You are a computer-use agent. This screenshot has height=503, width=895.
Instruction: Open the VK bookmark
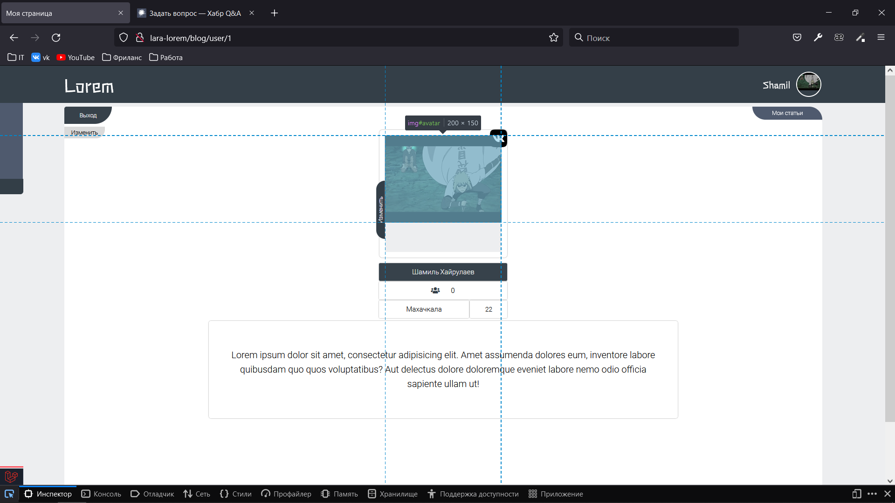pos(41,57)
